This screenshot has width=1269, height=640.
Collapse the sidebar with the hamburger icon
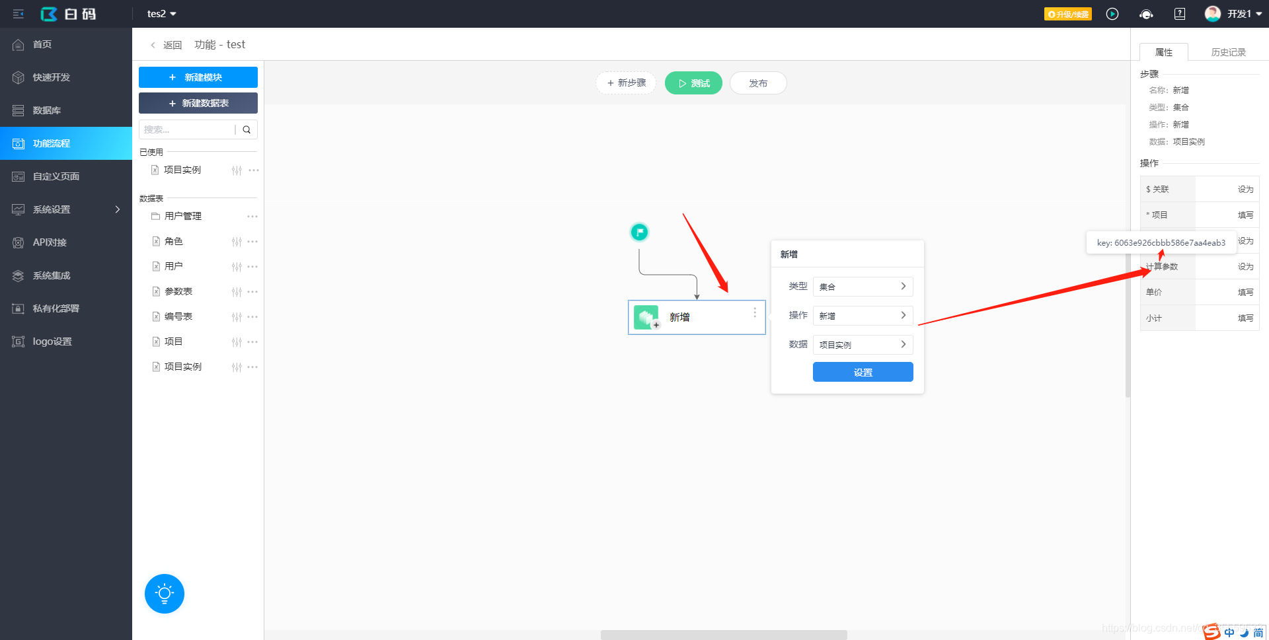coord(19,14)
